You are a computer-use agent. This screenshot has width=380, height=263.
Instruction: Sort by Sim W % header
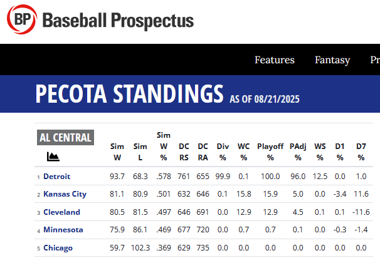[x=163, y=146]
